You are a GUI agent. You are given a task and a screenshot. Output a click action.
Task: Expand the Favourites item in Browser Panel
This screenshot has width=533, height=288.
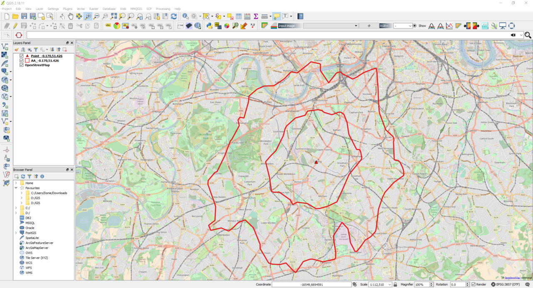[16, 187]
